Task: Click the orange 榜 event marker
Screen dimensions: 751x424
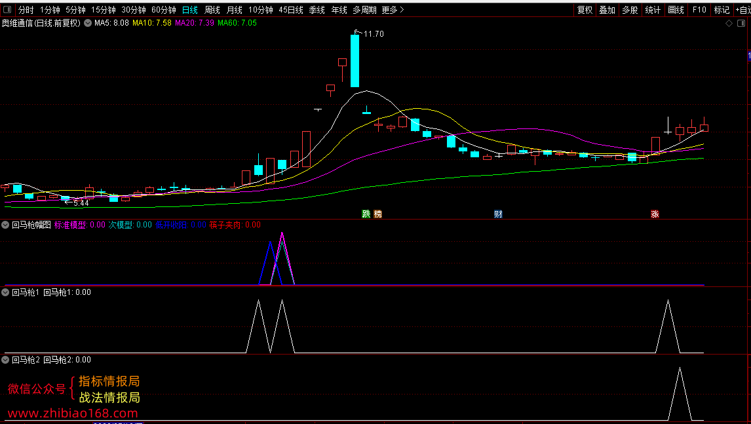Action: pos(378,214)
